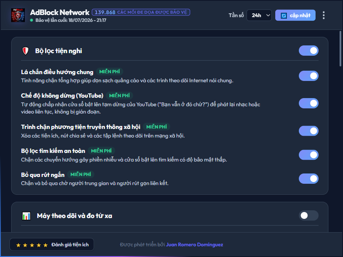Click the Máy theo dõi và đo từ xa heading

coord(75,216)
